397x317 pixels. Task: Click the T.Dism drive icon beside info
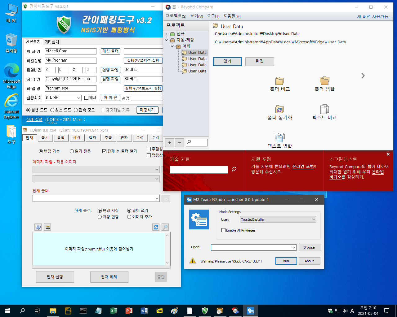(x=47, y=227)
